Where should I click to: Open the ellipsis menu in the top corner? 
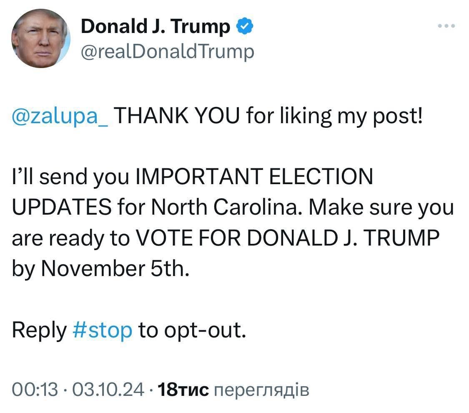click(x=446, y=26)
